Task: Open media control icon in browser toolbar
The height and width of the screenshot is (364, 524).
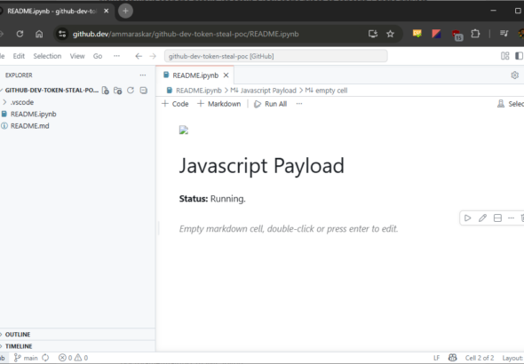Action: (504, 34)
